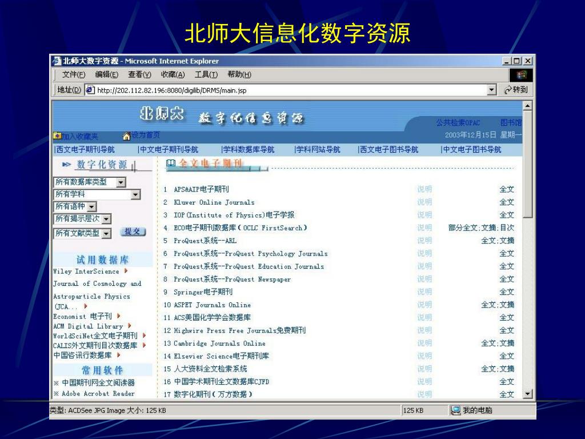The width and height of the screenshot is (585, 439).
Task: Click red arrow next to WorldSciNet全文电子期刊
Action: pyautogui.click(x=144, y=335)
